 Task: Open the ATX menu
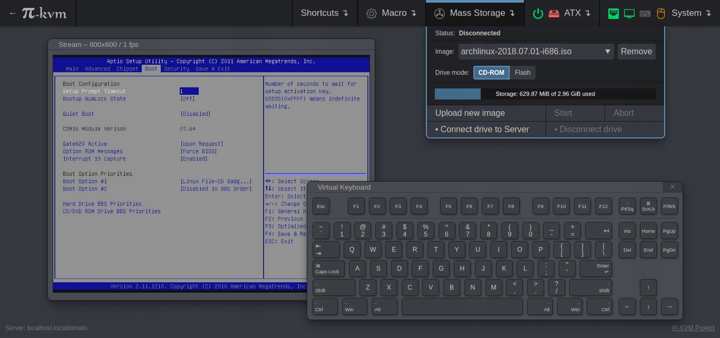click(x=577, y=13)
